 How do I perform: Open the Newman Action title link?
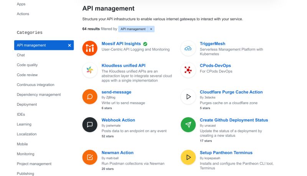tap(117, 153)
